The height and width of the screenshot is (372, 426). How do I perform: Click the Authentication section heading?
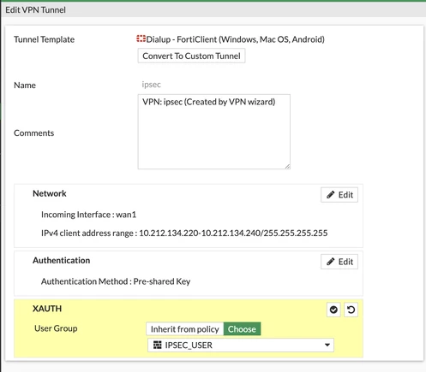[x=62, y=260]
